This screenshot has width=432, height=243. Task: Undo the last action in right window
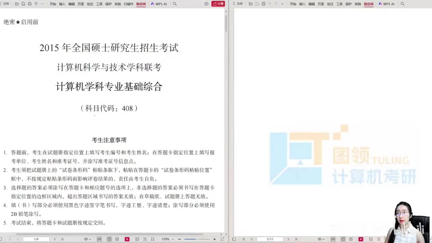[270, 4]
